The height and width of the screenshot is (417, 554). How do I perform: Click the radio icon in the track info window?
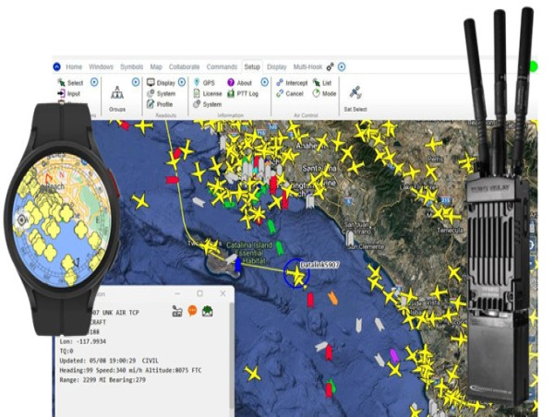click(x=177, y=311)
